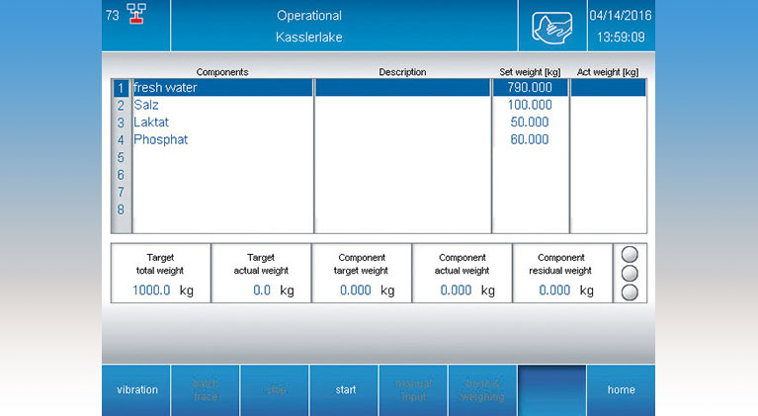Click the disabled batch trace button
The height and width of the screenshot is (416, 758).
click(x=206, y=390)
